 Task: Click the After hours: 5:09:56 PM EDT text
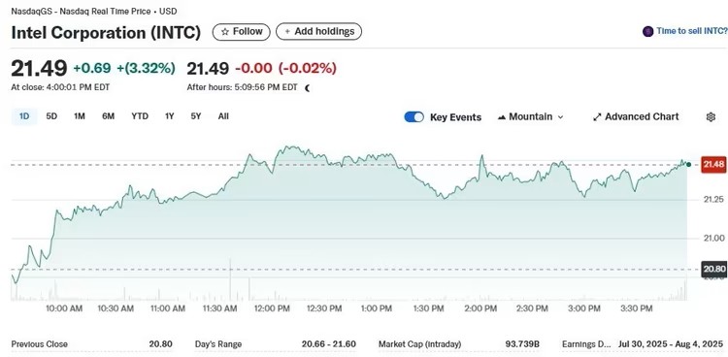[242, 87]
